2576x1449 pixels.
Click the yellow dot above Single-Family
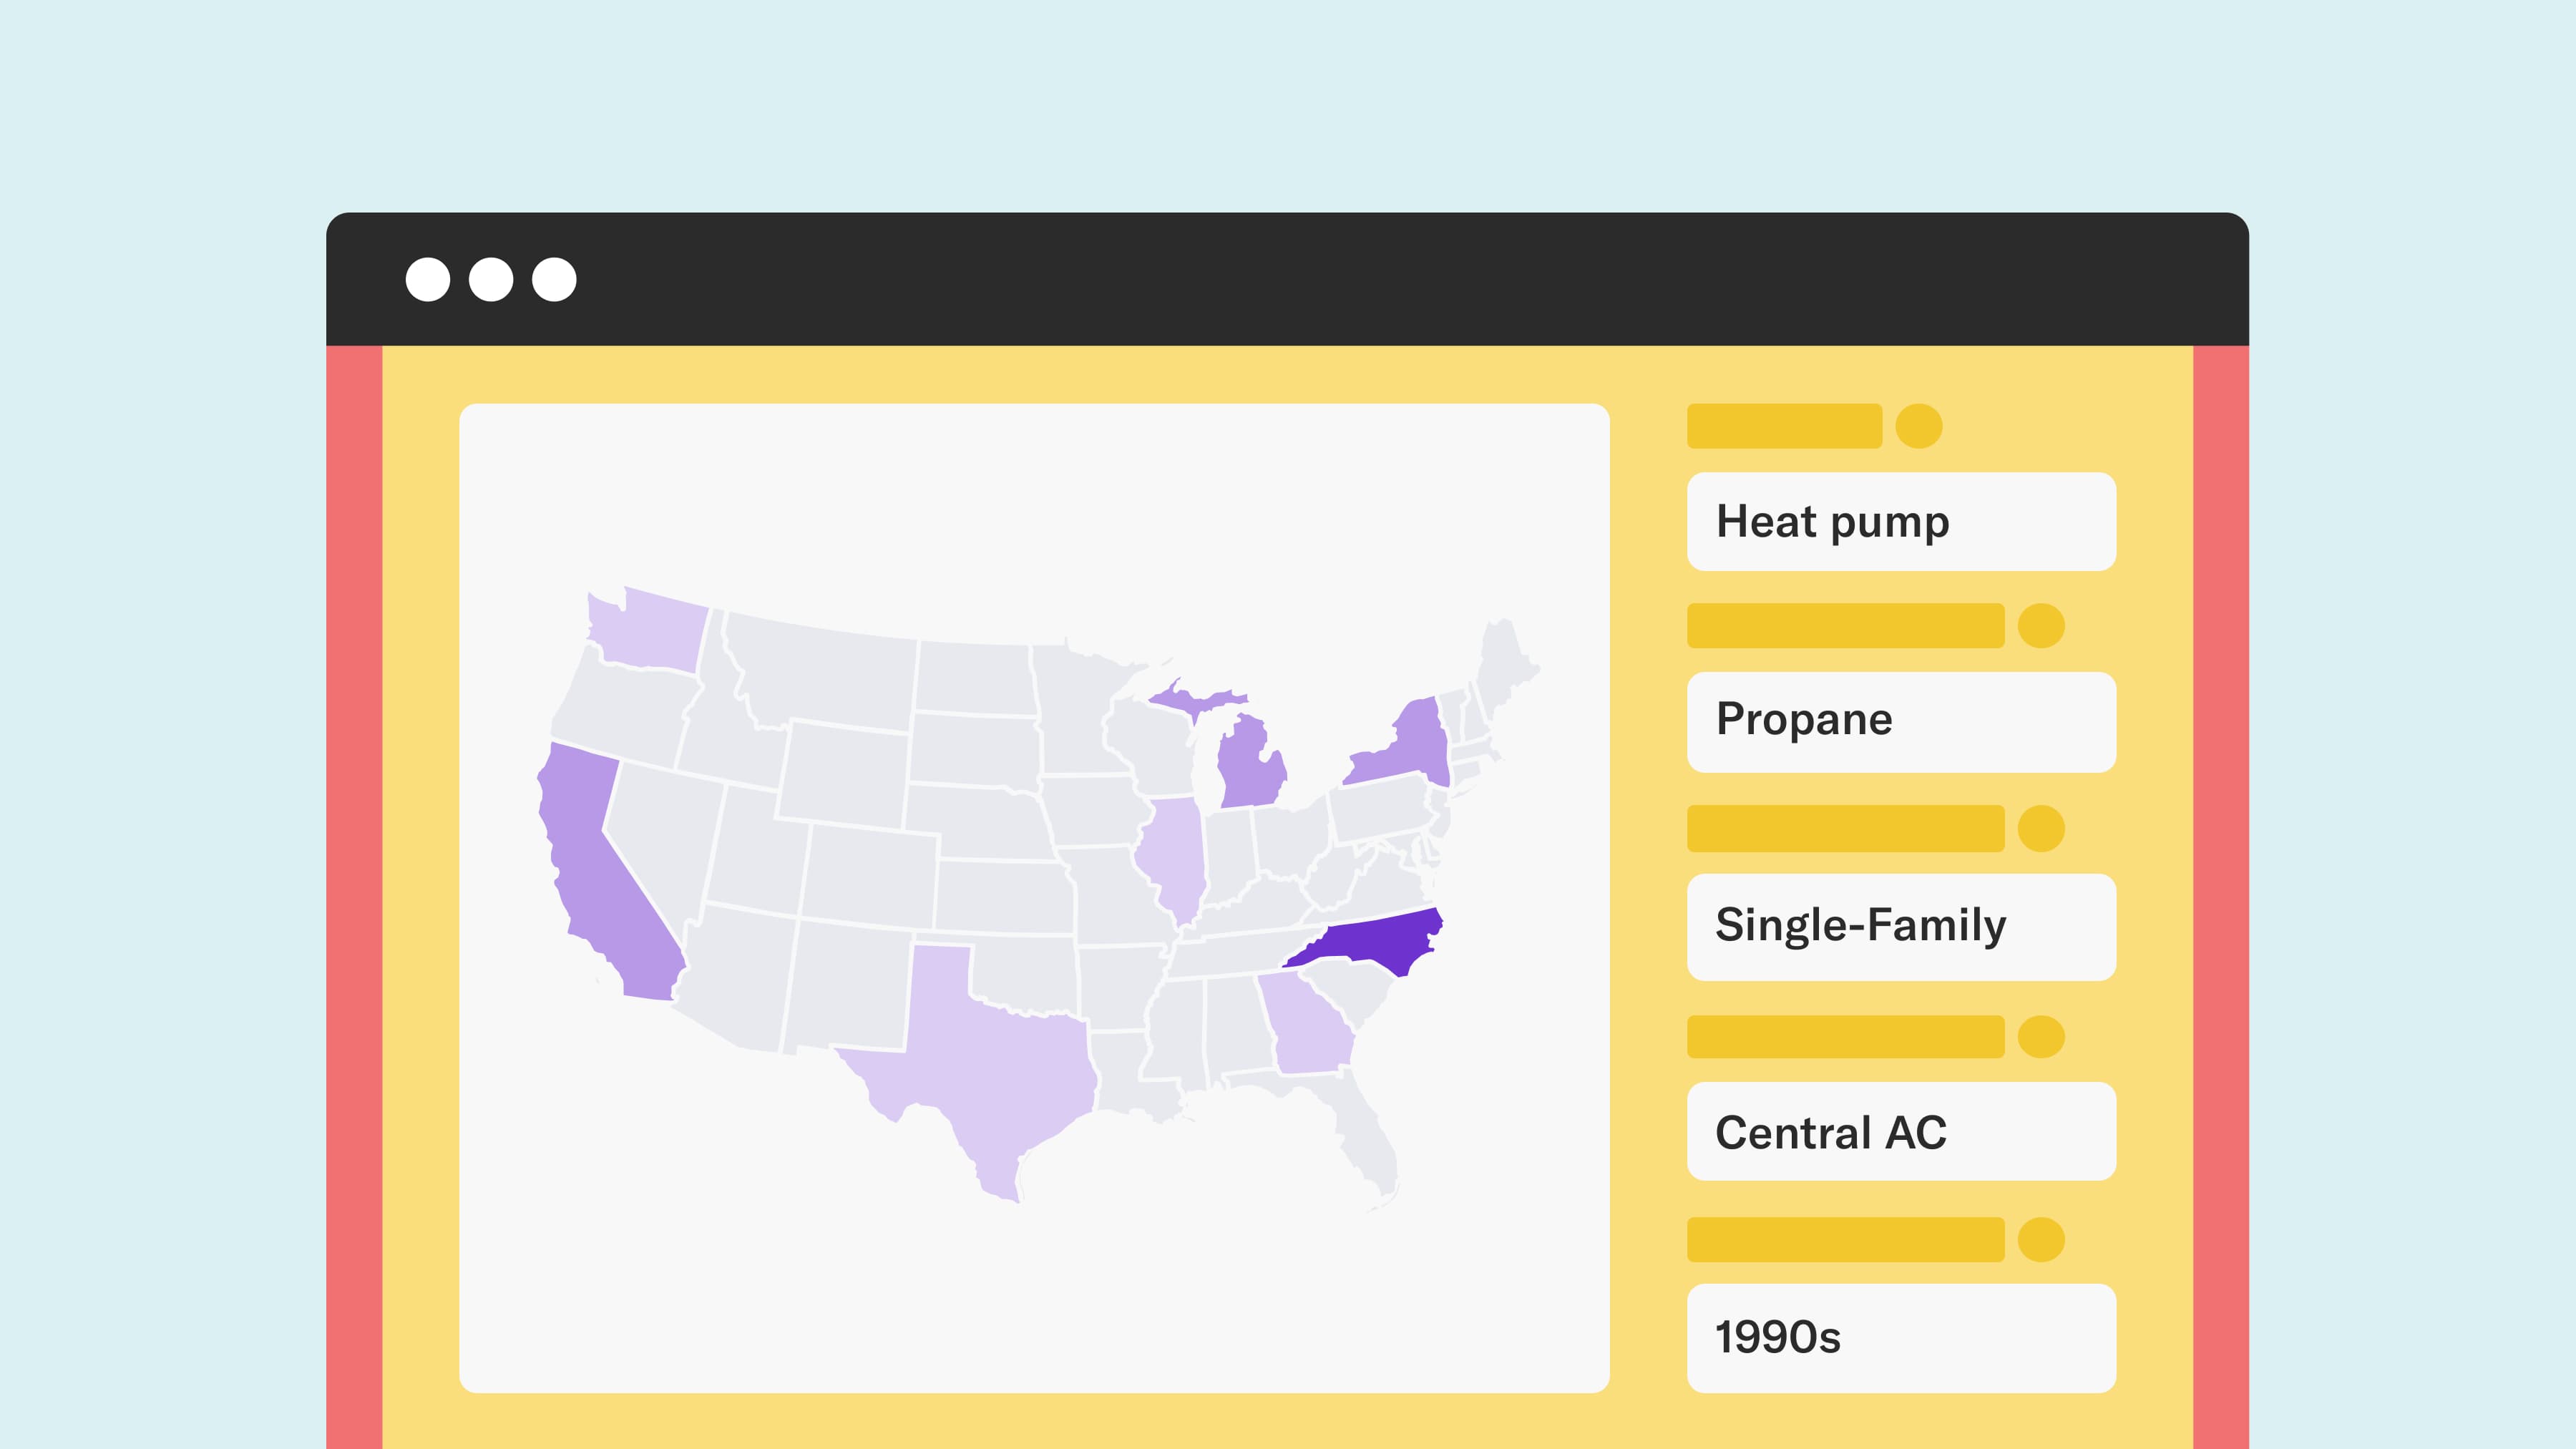[x=2041, y=828]
